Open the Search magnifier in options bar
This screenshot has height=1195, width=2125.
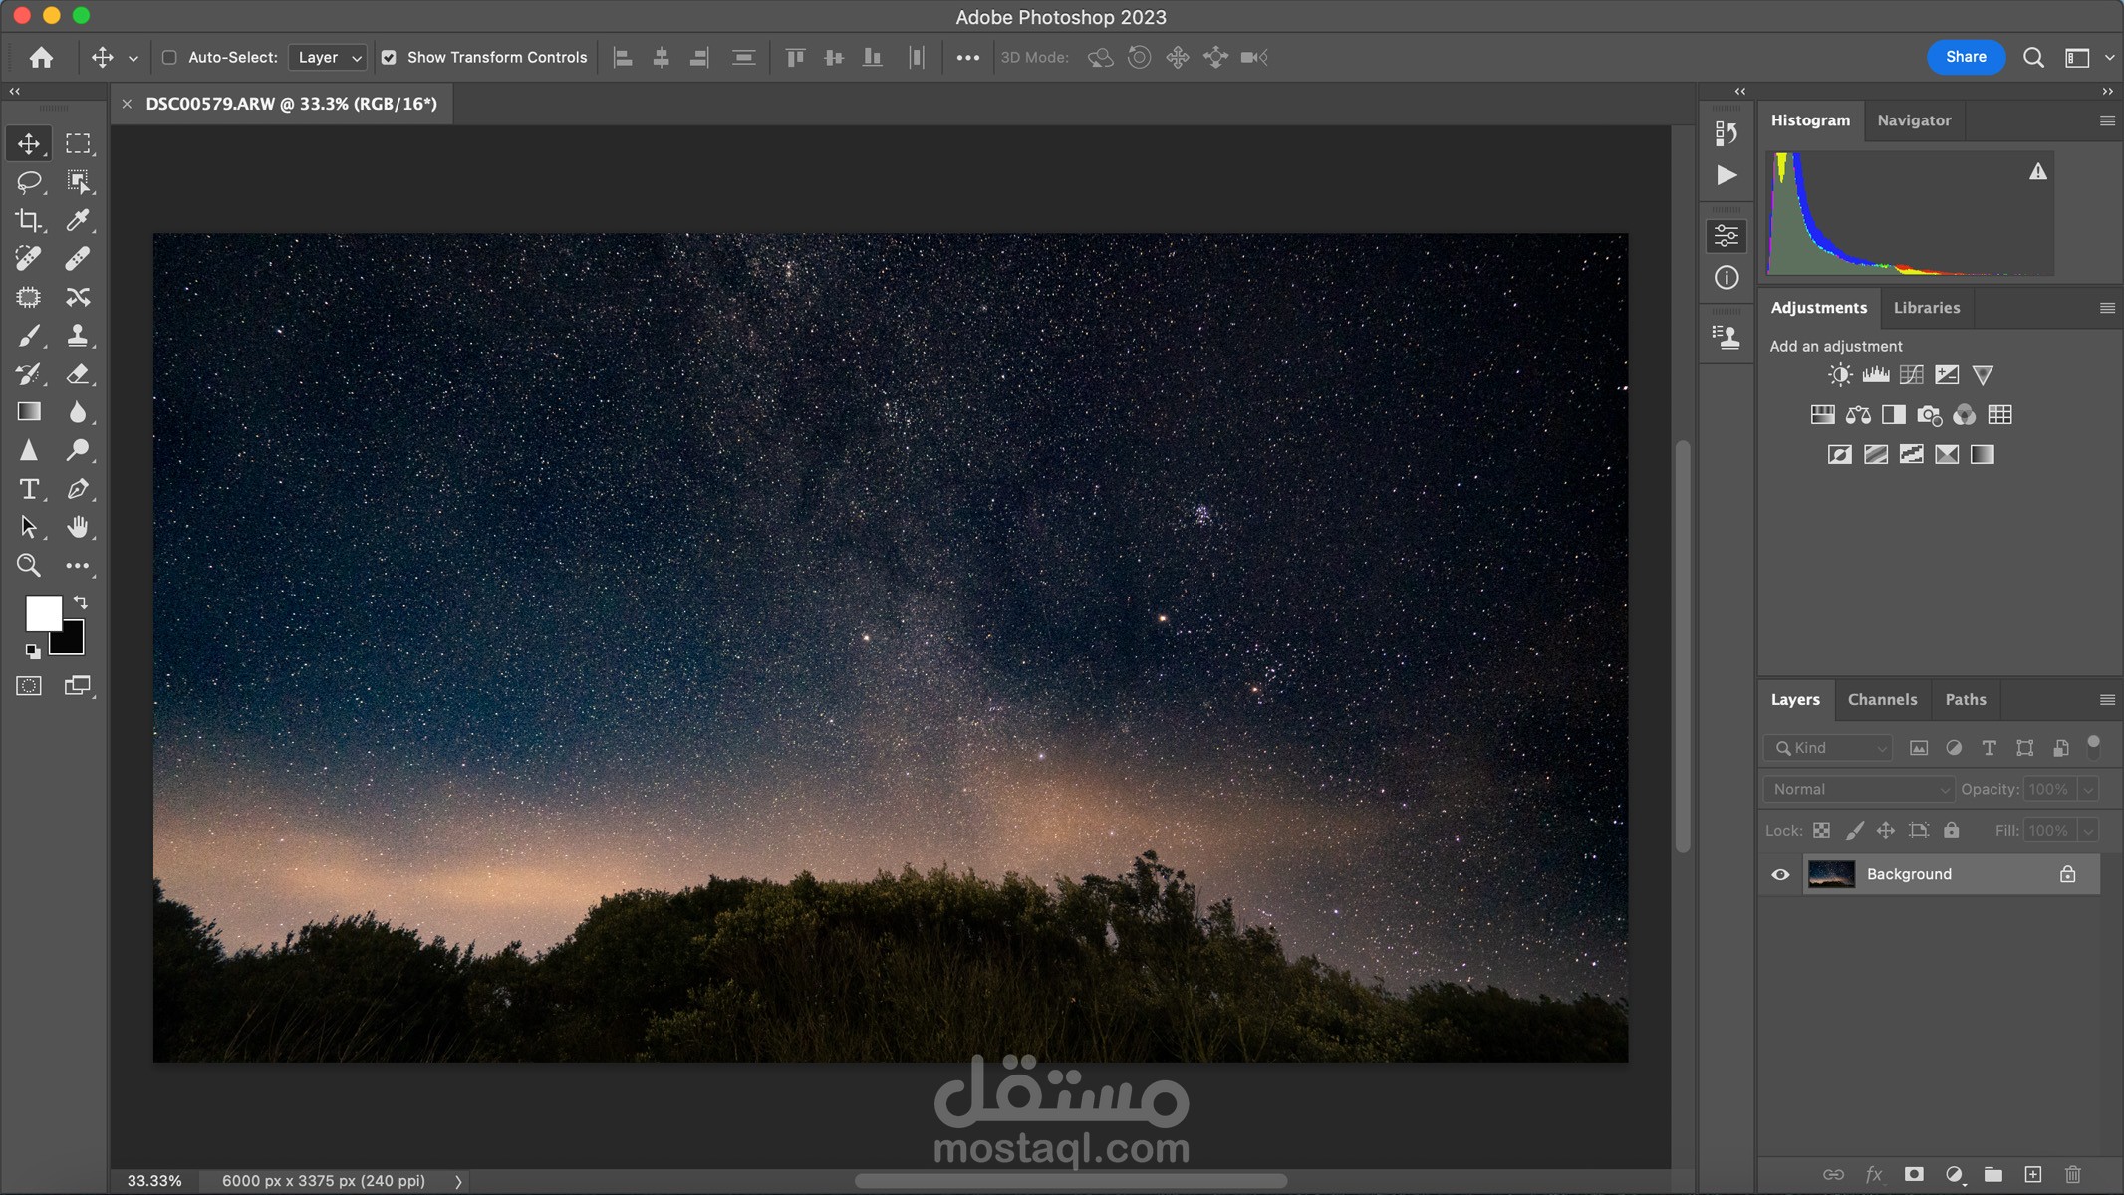pos(2033,58)
